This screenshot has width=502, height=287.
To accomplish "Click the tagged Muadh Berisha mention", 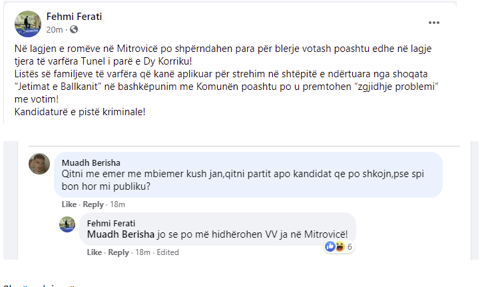I will 121,234.
